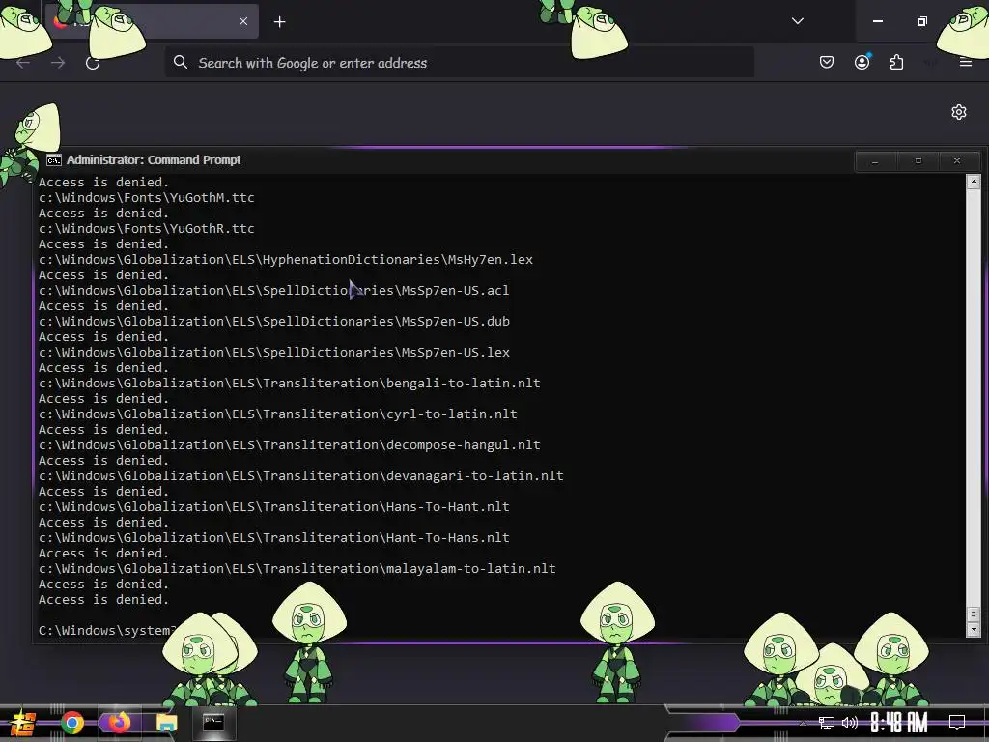The width and height of the screenshot is (989, 742).
Task: Click Command Prompt scrollbar up arrow
Action: click(x=974, y=183)
